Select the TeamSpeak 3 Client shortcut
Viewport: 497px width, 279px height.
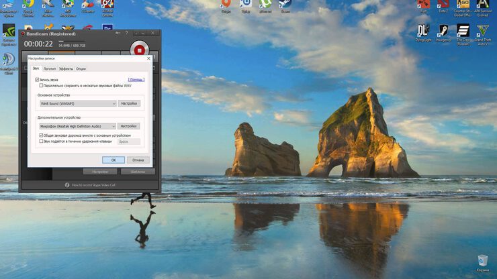tap(9, 63)
